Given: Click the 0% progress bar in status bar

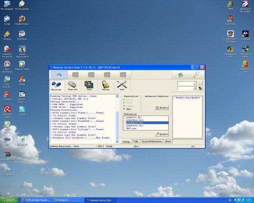Looking at the screenshot, I should (x=193, y=146).
